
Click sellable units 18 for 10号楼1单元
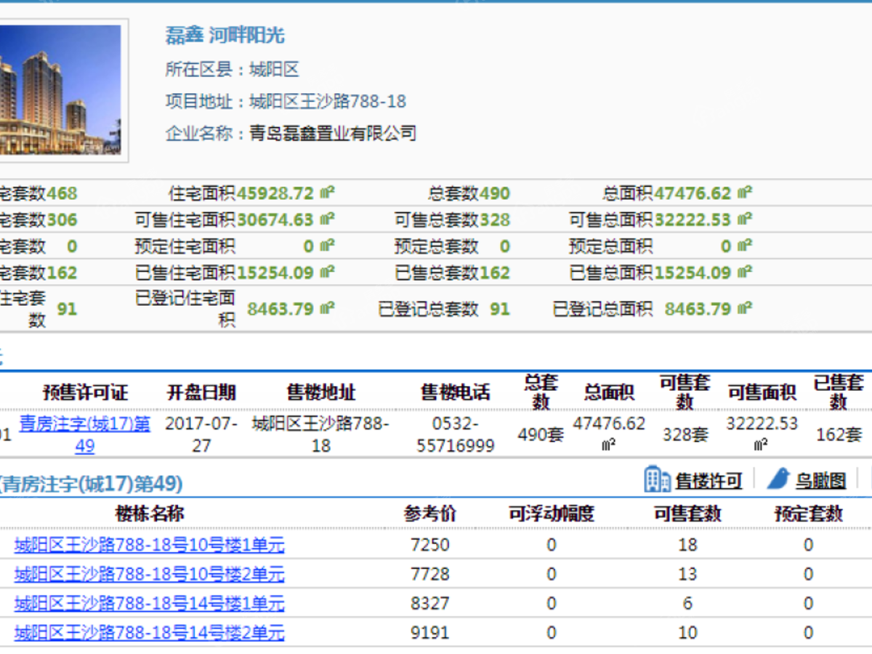[x=687, y=545]
